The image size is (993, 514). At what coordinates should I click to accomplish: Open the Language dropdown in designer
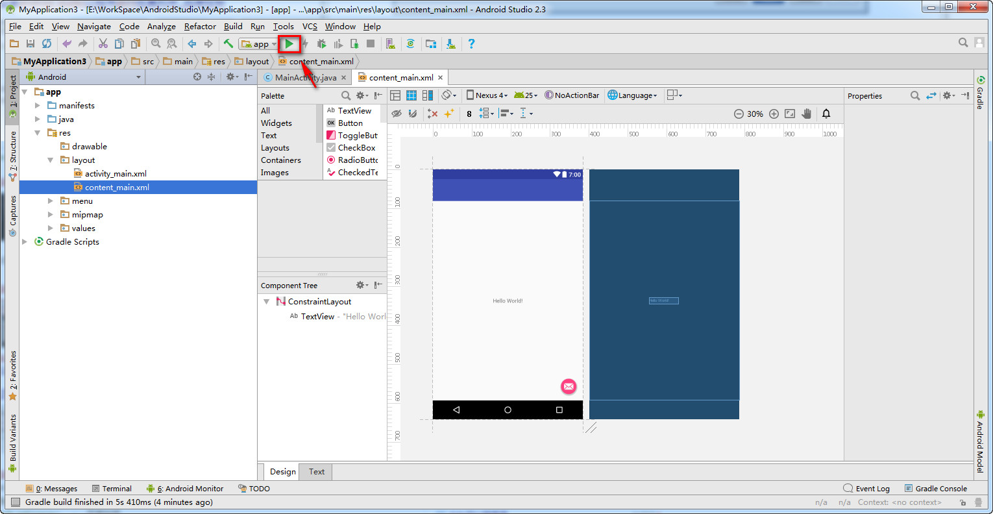coord(632,95)
